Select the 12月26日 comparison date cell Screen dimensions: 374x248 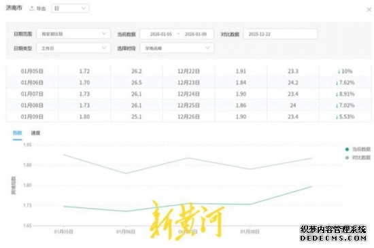[x=188, y=117]
